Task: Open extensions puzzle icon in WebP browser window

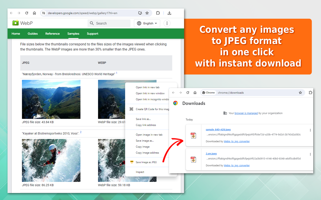Action: click(x=158, y=13)
